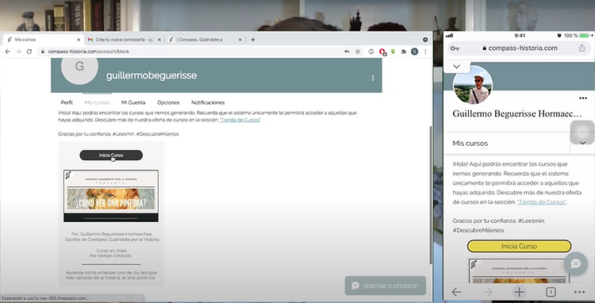Switch to the Compass. Guiándote browser tab
The image size is (595, 303).
(205, 40)
